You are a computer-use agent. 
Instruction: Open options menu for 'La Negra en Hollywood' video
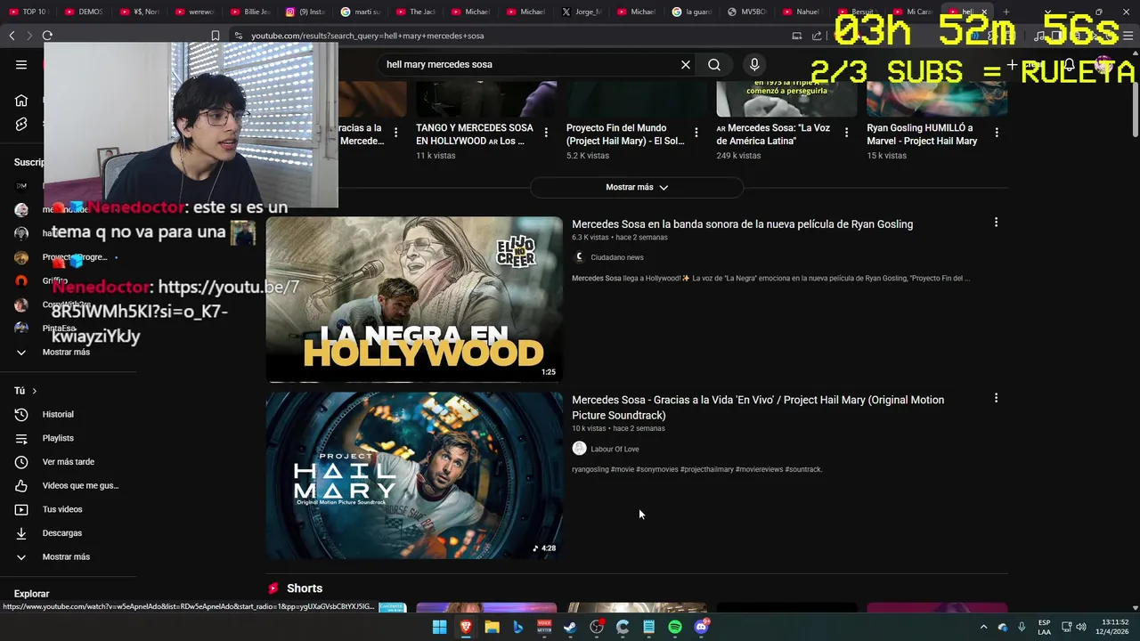click(996, 223)
